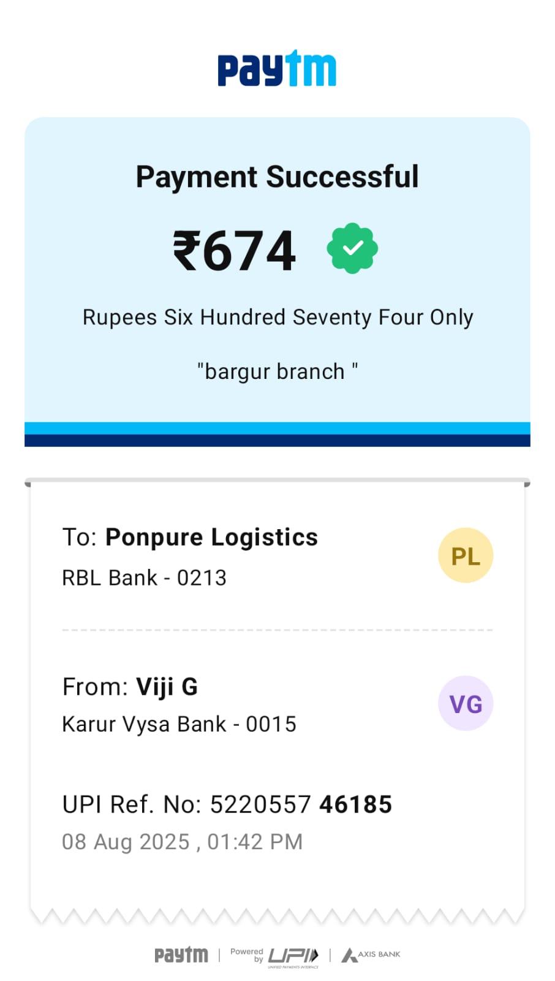The image size is (555, 981).
Task: Click the green verified checkmark badge
Action: click(352, 248)
